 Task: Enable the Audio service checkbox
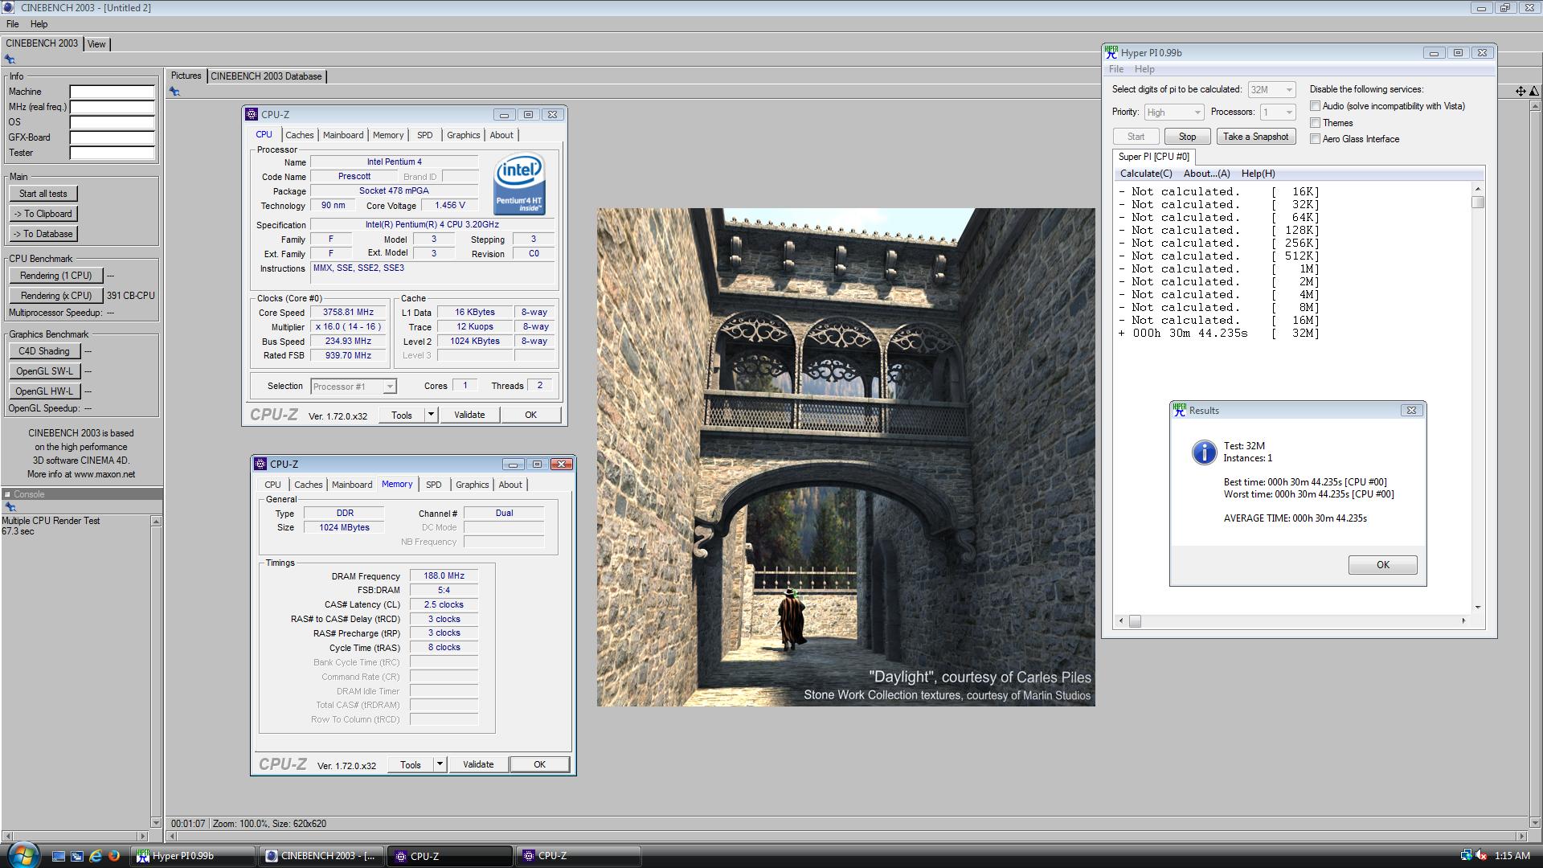1315,106
